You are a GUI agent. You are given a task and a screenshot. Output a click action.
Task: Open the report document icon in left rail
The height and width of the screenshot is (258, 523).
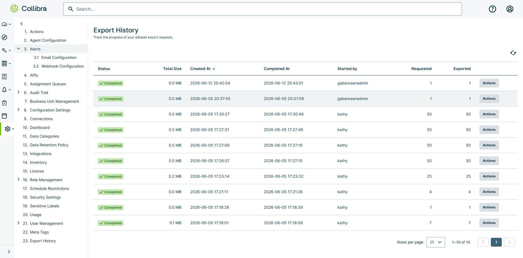point(4,77)
